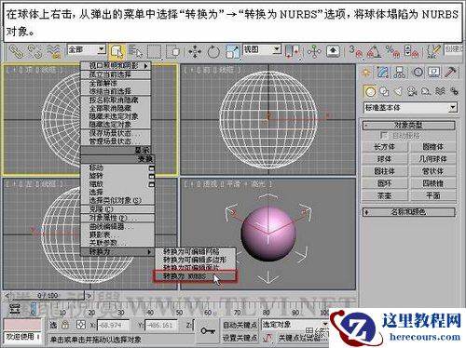Click the 茶壶 teapot button
This screenshot has height=348, width=466.
[x=385, y=195]
